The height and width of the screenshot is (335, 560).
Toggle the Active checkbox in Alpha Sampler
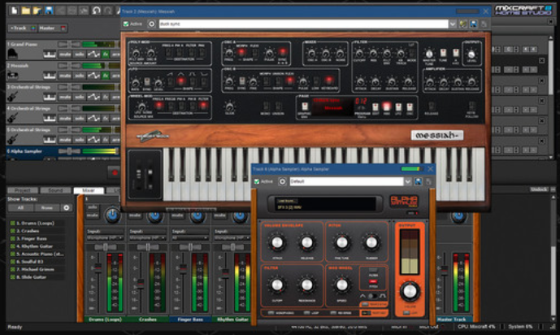[x=257, y=181]
